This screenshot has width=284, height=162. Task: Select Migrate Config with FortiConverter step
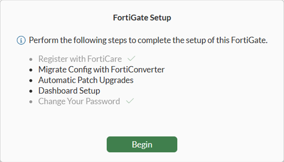click(101, 69)
